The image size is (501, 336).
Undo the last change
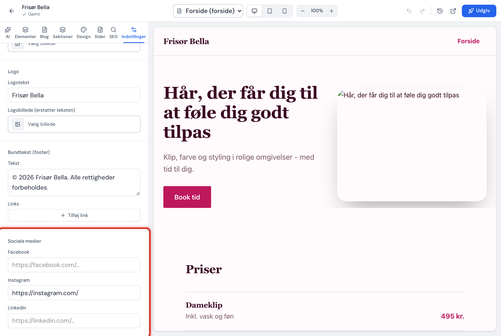tap(409, 11)
